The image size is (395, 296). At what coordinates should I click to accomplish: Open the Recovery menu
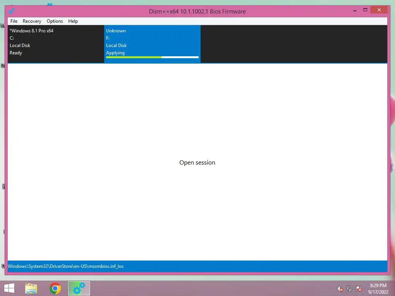pyautogui.click(x=32, y=21)
